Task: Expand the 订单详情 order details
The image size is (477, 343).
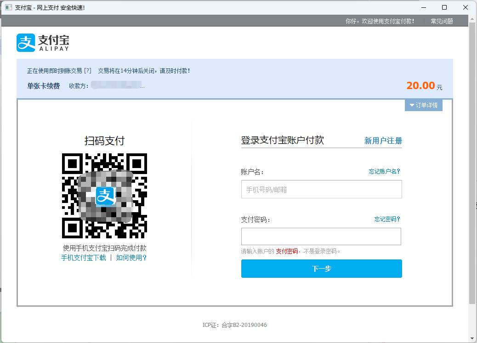Action: click(423, 105)
